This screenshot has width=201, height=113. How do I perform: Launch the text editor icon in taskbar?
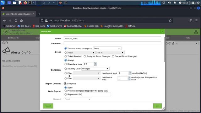pos(20,3)
